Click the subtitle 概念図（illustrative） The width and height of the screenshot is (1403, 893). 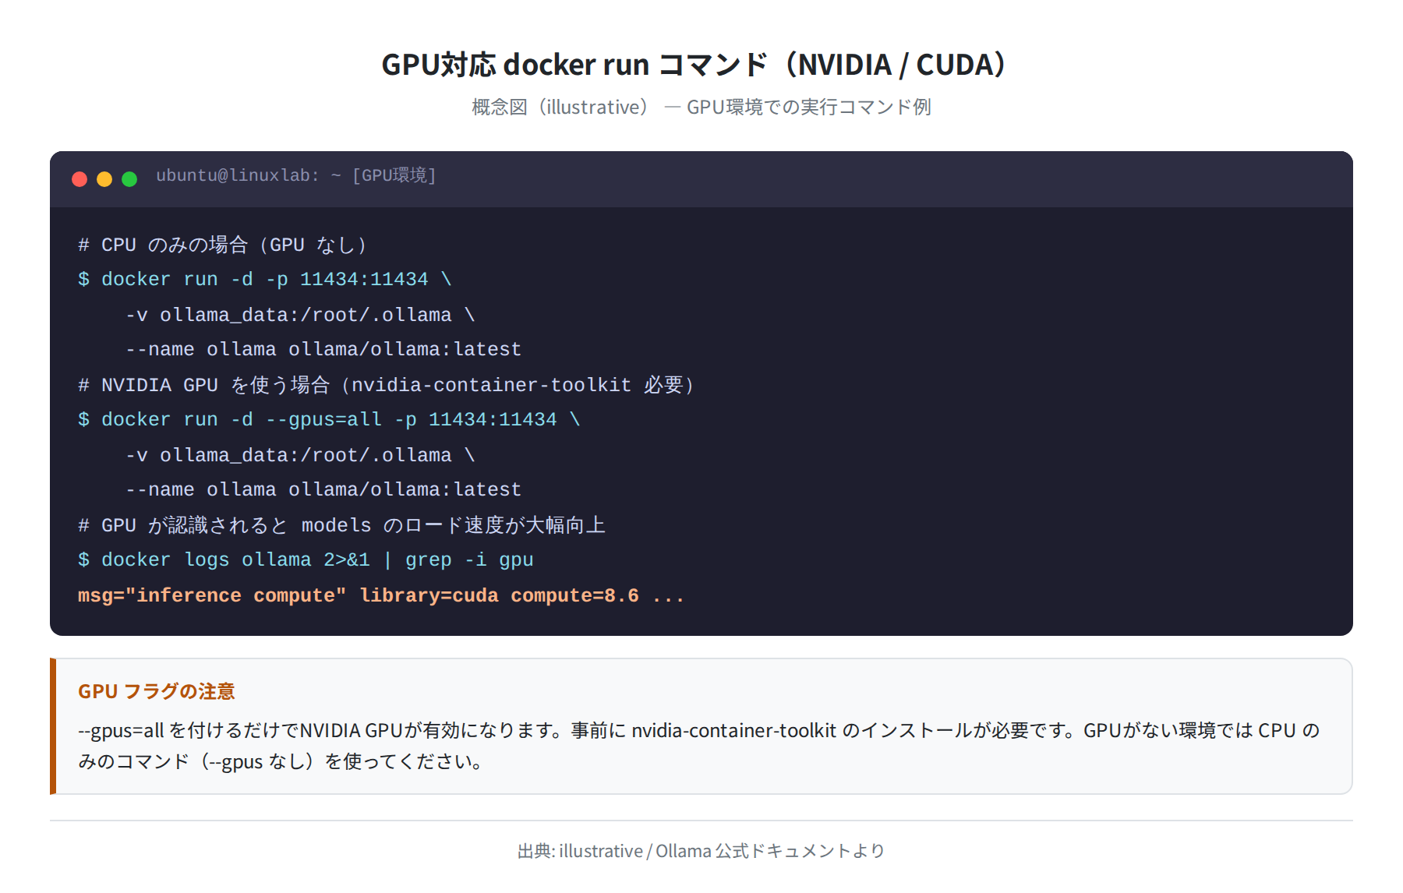pos(701,107)
